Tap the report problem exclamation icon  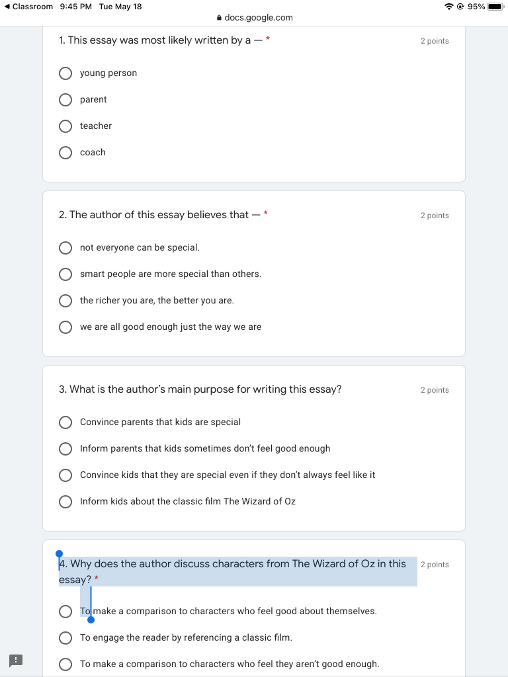coord(16,660)
